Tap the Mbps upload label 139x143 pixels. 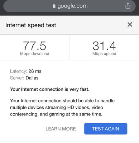point(104,54)
